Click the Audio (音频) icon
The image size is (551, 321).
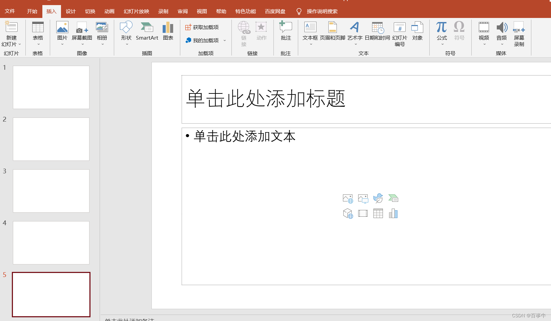[502, 27]
